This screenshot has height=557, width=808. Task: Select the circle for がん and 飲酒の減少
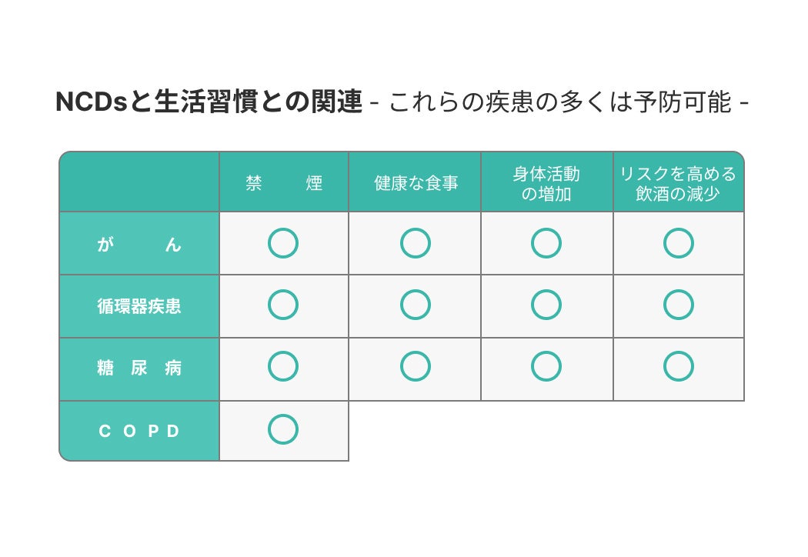[x=679, y=244]
